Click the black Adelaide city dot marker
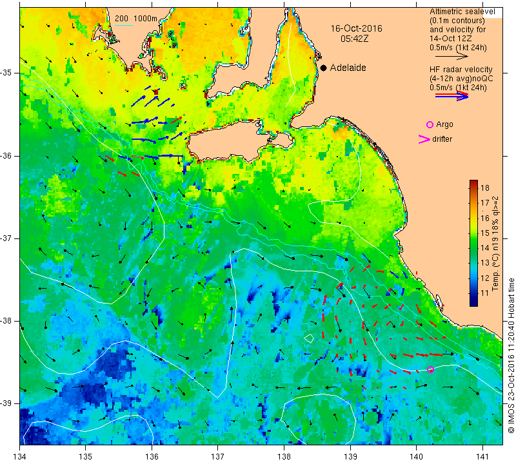This screenshot has height=464, width=516. pyautogui.click(x=324, y=68)
